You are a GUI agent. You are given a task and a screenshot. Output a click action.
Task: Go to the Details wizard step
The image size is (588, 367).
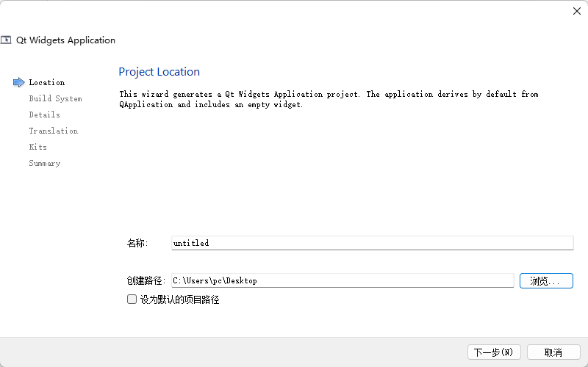point(44,115)
